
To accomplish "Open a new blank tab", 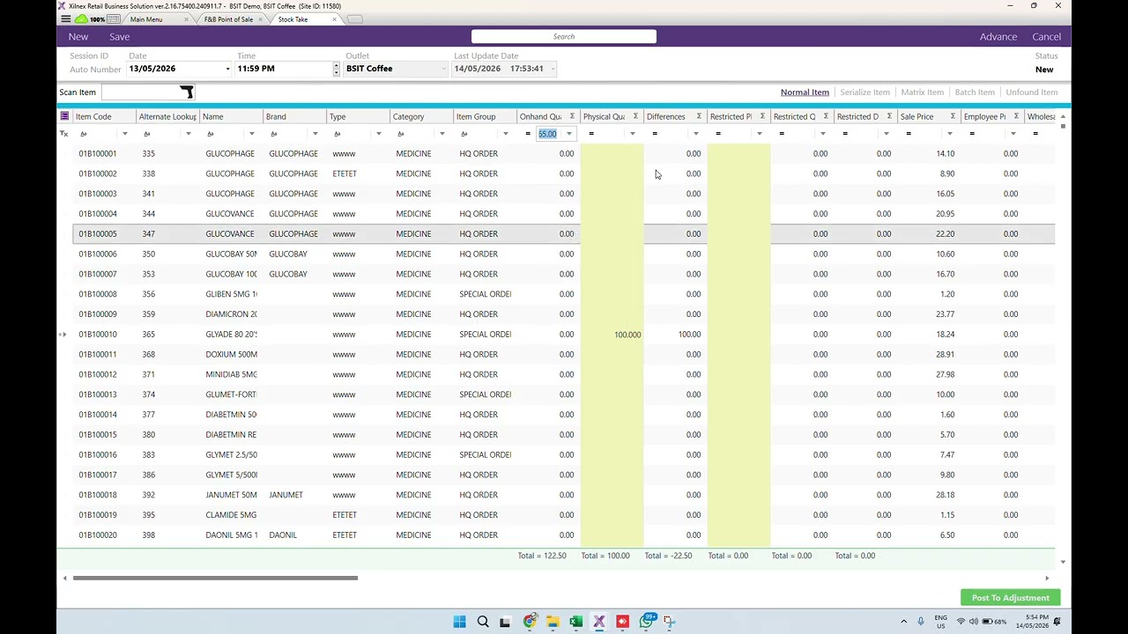I will (354, 19).
